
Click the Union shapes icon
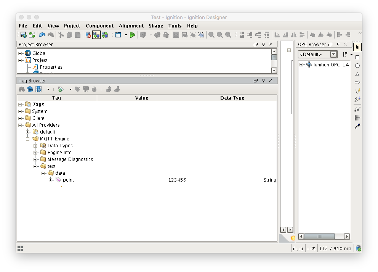pos(312,35)
